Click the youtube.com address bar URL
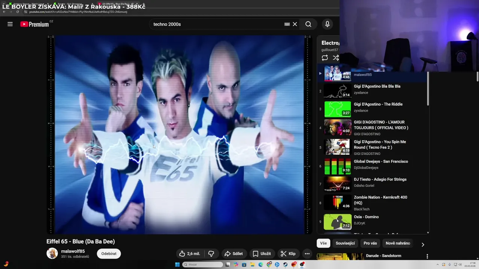Screen dimensions: 479x269 click(x=78, y=12)
